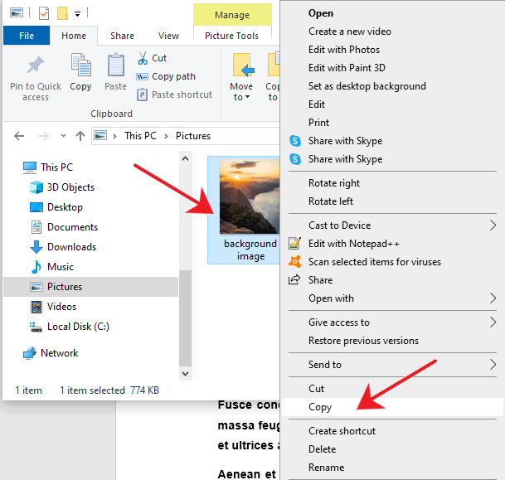Click the Desktop icon in sidebar
The image size is (505, 480).
point(36,207)
